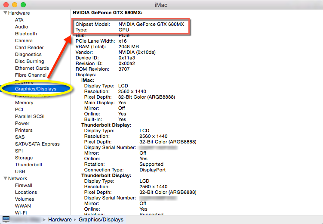Image resolution: width=323 pixels, height=224 pixels.
Task: Open the Power information entry
Action: pos(22,123)
